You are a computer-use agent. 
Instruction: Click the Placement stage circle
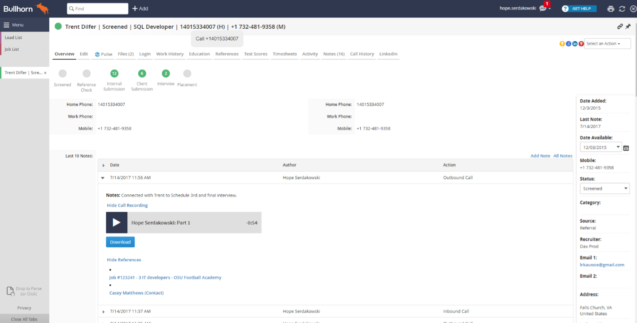pyautogui.click(x=187, y=74)
